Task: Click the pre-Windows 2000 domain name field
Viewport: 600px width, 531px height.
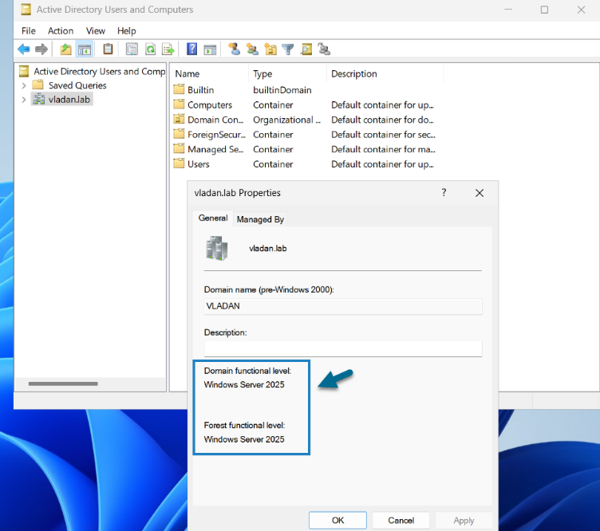Action: click(x=343, y=306)
